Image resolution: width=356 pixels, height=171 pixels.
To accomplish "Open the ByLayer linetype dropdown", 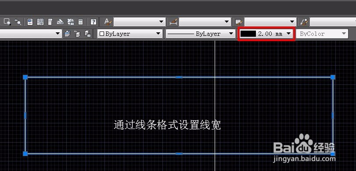I will click(200, 34).
